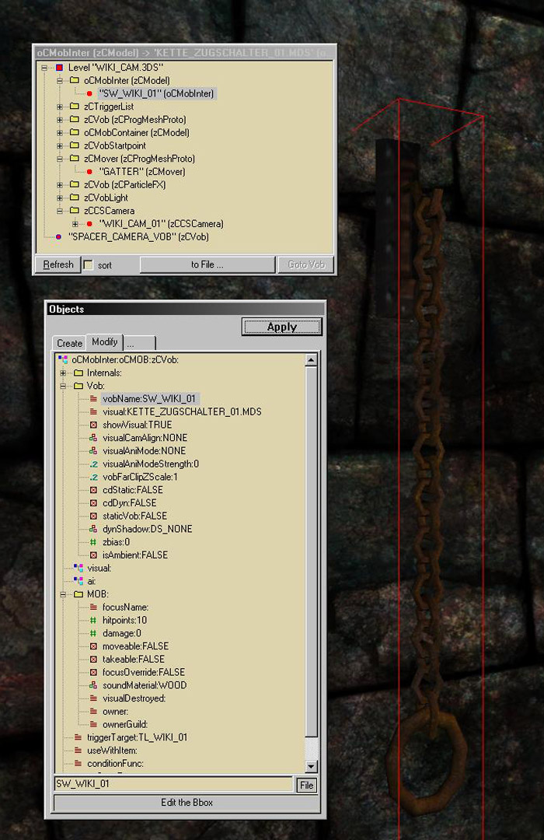Click the WIKI_CAM_01 camera node icon
This screenshot has width=544, height=840.
click(x=89, y=224)
